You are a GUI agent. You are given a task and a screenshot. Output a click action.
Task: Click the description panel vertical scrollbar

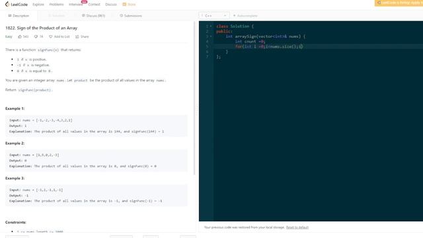pos(194,99)
